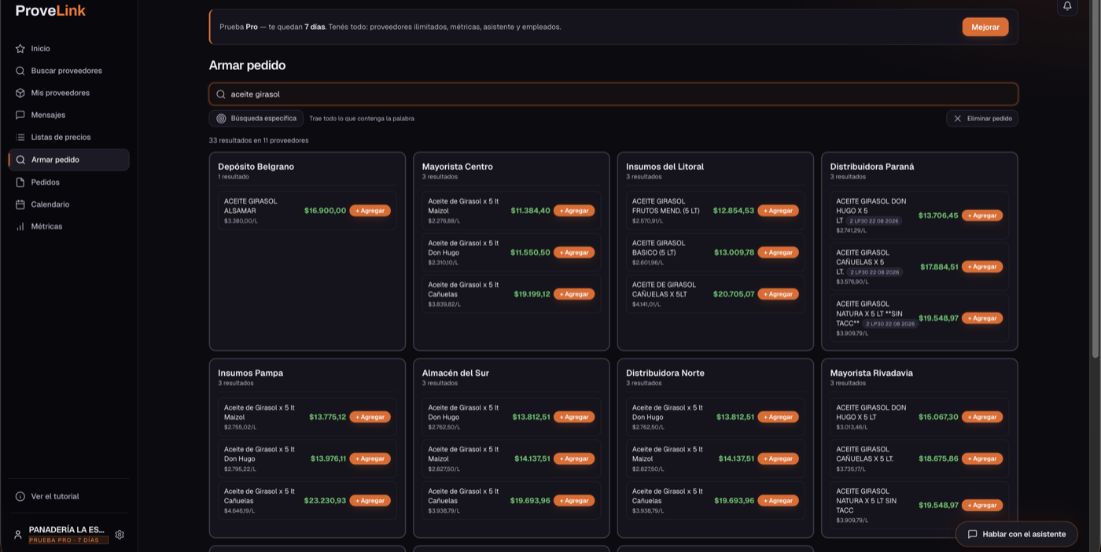Click the chat icon on Hablar con el asistente
The image size is (1101, 552).
click(x=972, y=534)
